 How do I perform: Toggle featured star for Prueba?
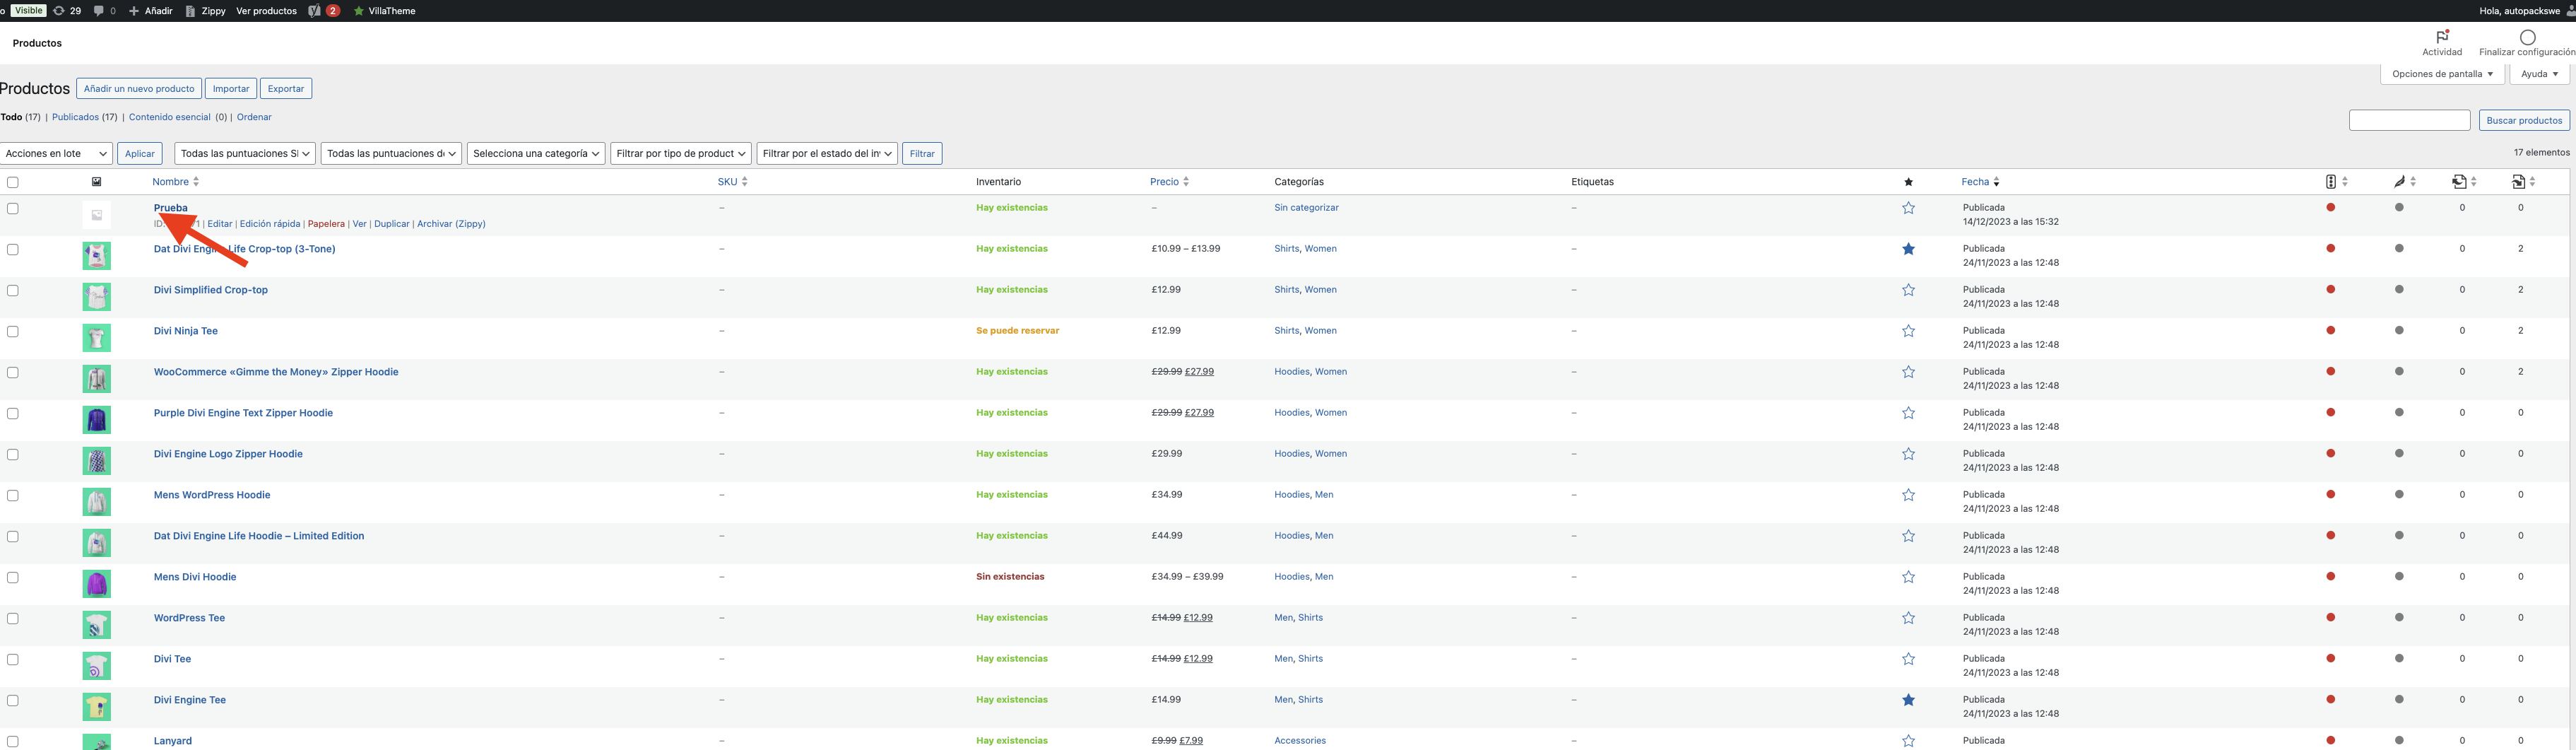[x=1908, y=208]
